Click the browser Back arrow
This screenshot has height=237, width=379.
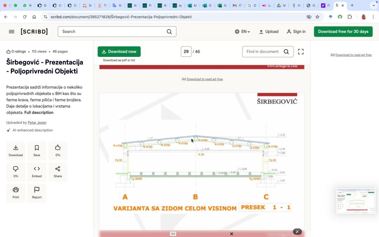point(6,17)
